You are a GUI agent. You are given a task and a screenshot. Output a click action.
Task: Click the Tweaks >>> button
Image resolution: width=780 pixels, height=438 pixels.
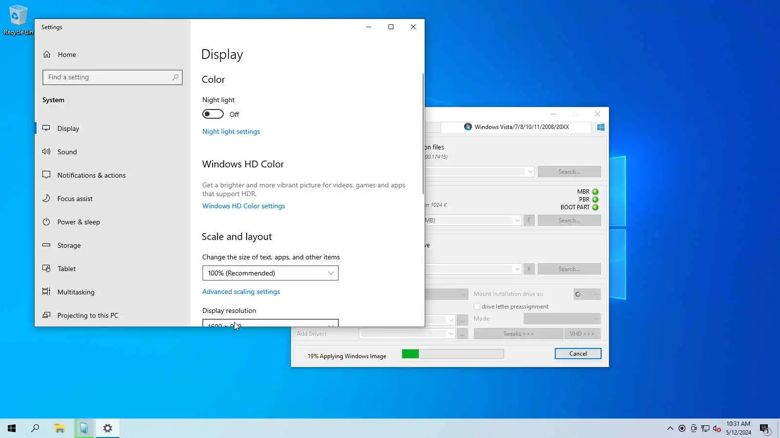tap(518, 334)
